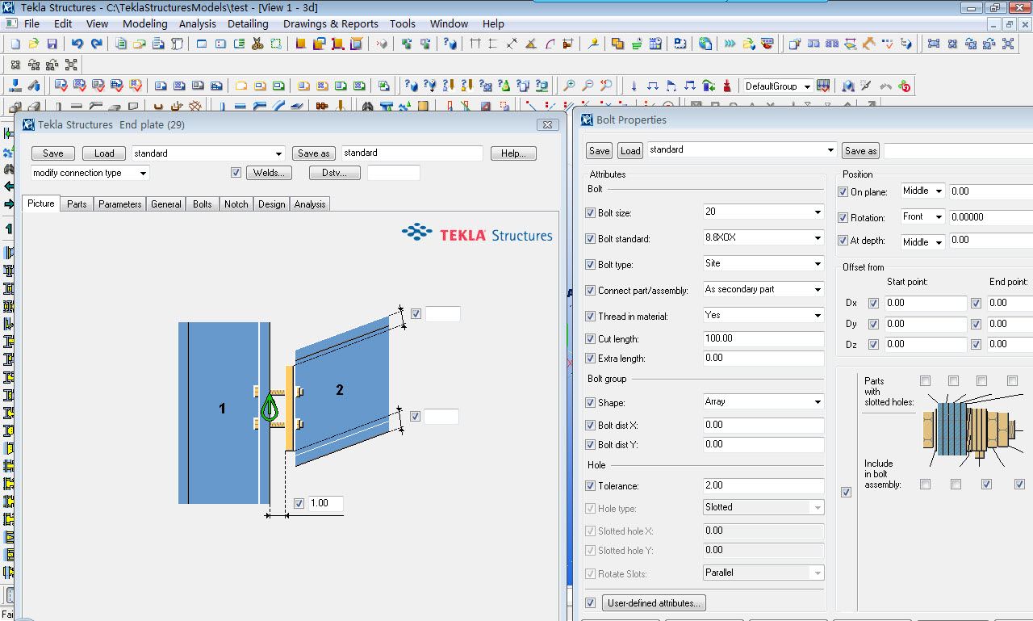Undo the last action in toolbar
Viewport: 1033px width, 621px height.
pyautogui.click(x=77, y=44)
